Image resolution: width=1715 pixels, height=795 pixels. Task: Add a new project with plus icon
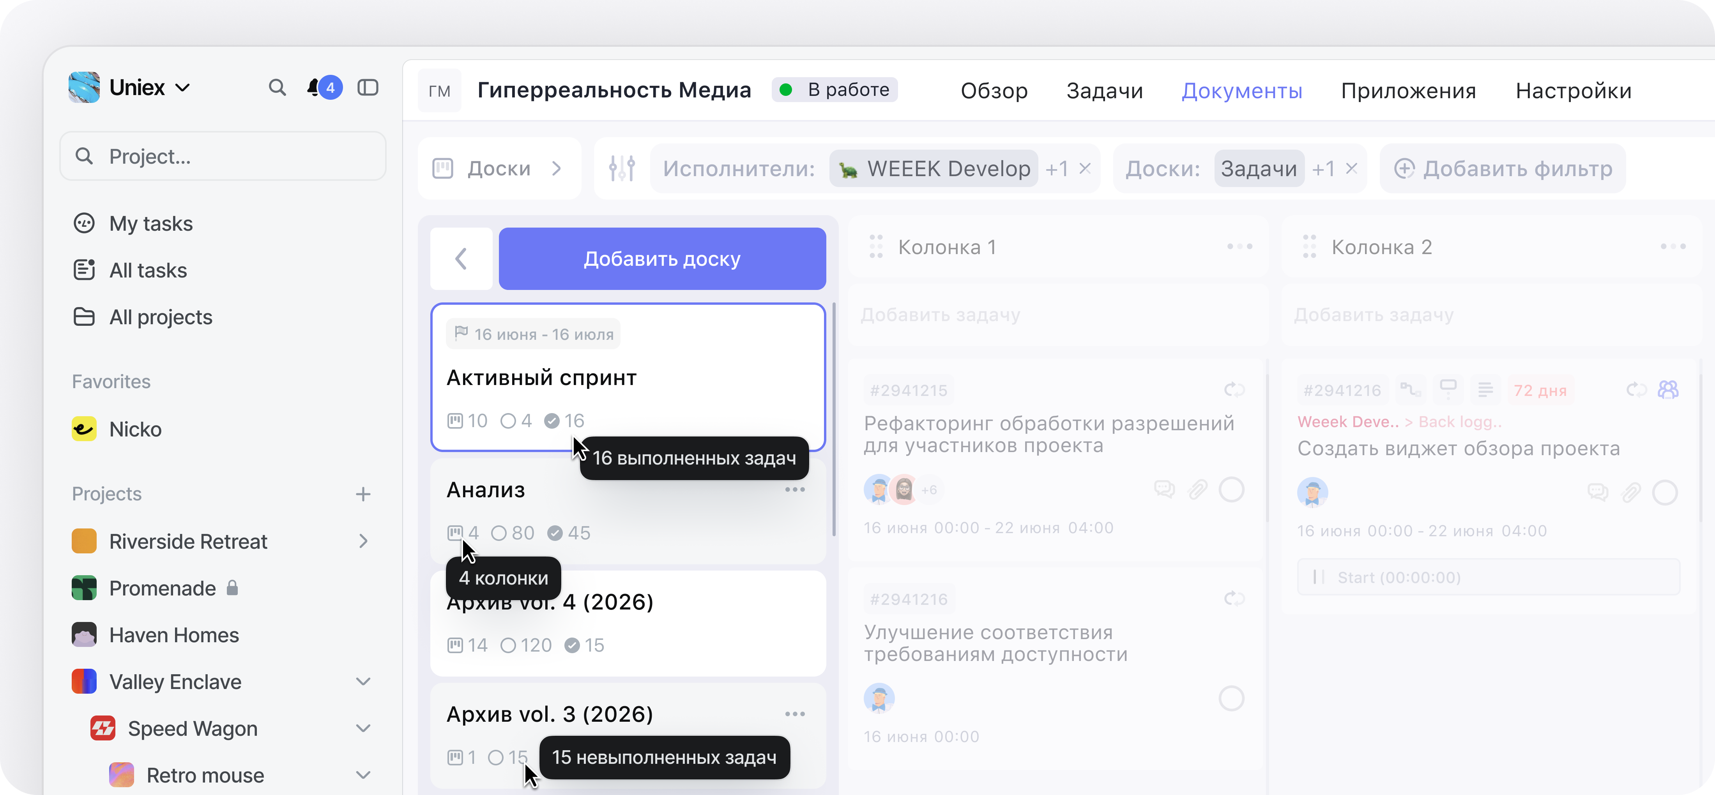click(363, 494)
